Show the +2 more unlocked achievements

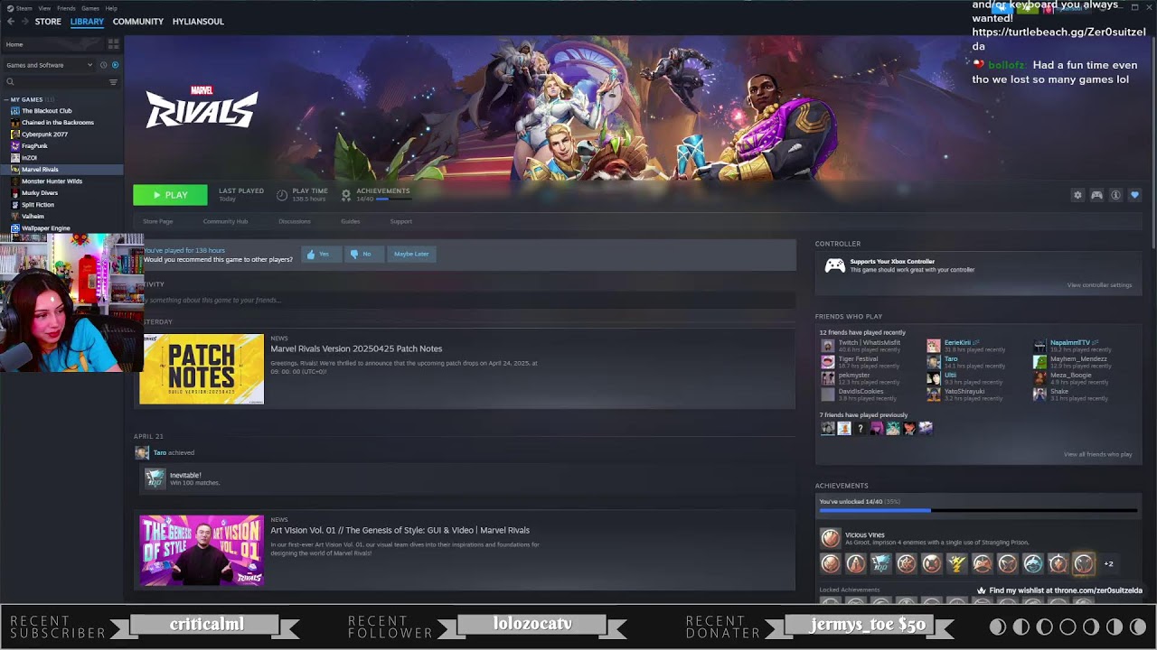pos(1108,564)
